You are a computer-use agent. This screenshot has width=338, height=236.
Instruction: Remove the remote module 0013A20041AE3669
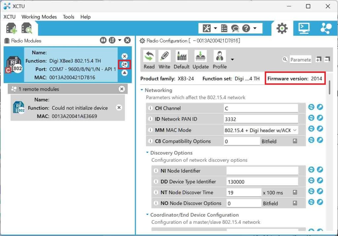click(x=119, y=107)
